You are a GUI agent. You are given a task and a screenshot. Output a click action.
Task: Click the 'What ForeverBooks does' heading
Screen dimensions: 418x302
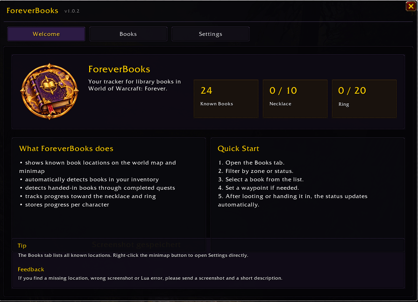point(66,149)
